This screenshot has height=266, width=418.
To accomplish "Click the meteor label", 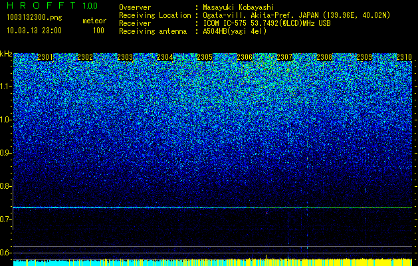I will pyautogui.click(x=94, y=21).
